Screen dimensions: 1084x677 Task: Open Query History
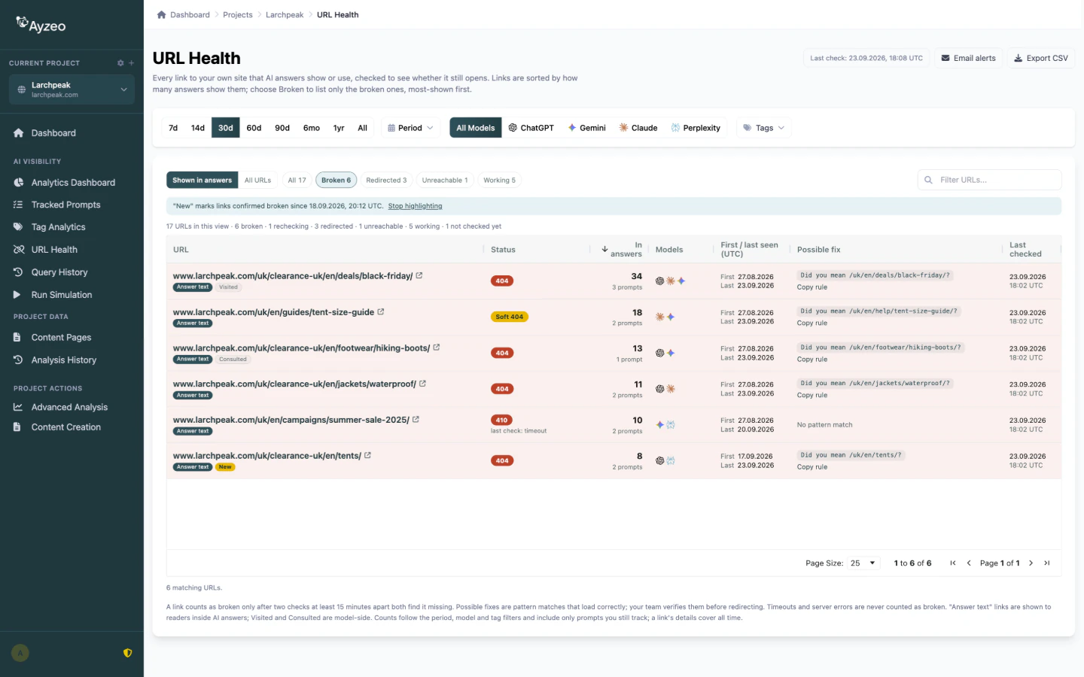59,272
